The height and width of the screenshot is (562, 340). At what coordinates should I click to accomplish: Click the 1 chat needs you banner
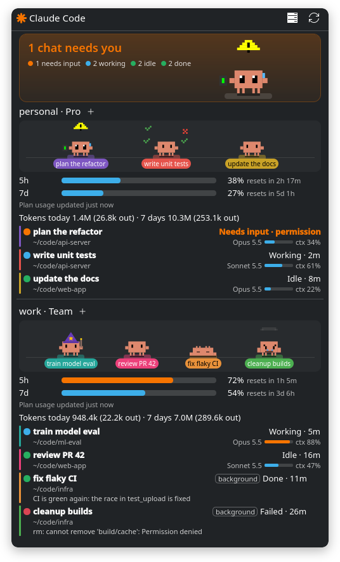click(170, 68)
